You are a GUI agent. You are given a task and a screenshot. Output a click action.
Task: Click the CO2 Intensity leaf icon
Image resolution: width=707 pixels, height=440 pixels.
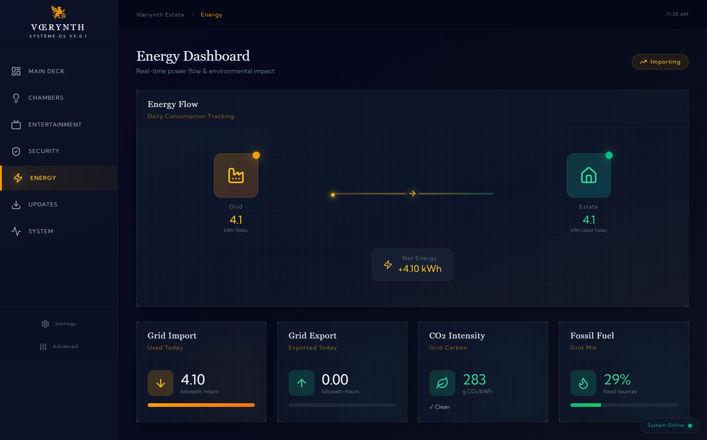442,383
